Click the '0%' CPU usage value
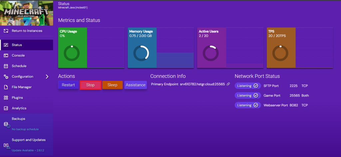 (62, 36)
